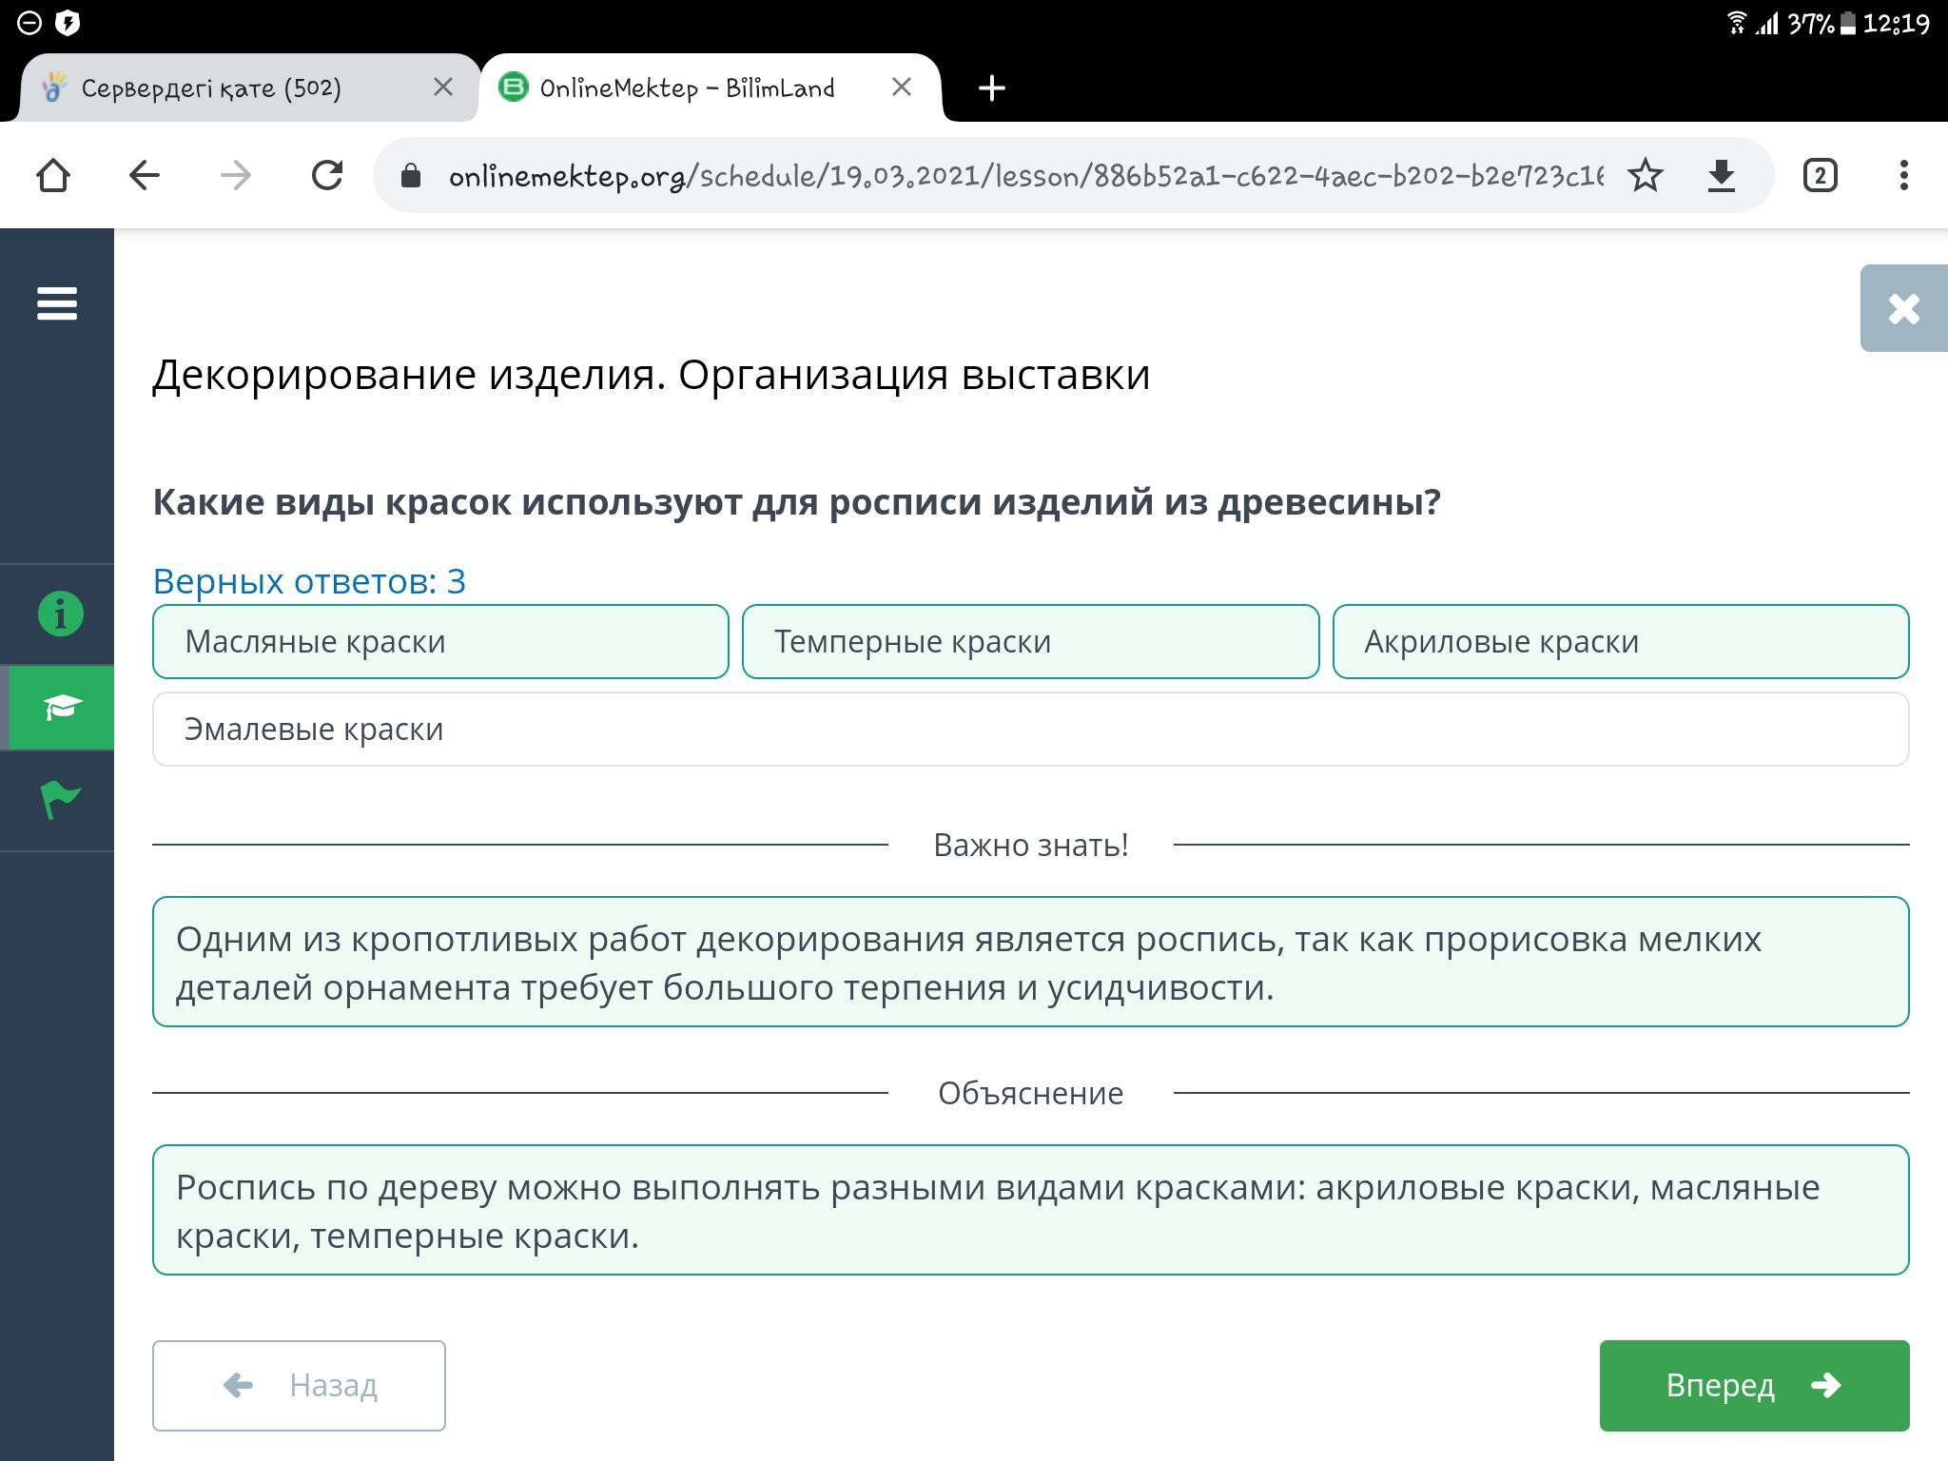Select the Эмалевые краски answer option
Viewport: 1948px width, 1461px height.
point(1030,730)
